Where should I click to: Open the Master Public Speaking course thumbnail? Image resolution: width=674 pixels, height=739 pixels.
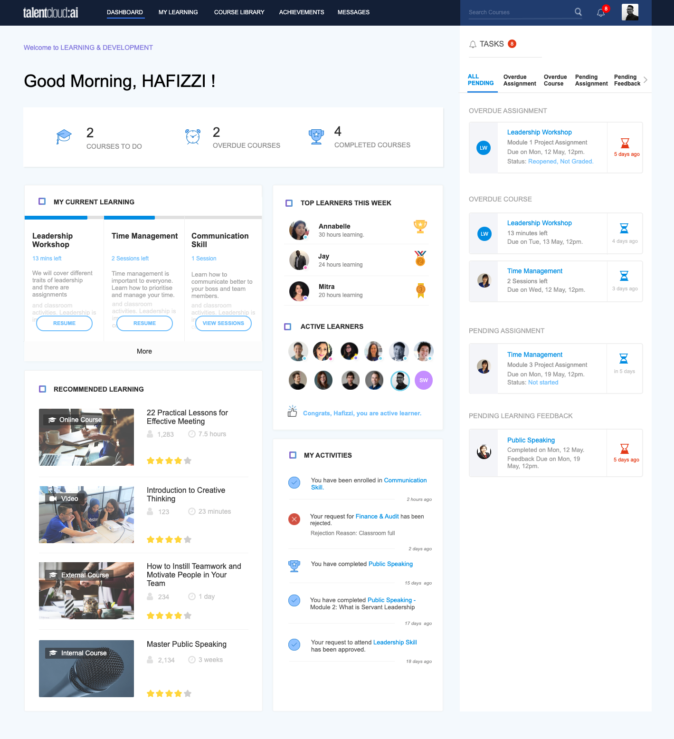86,669
